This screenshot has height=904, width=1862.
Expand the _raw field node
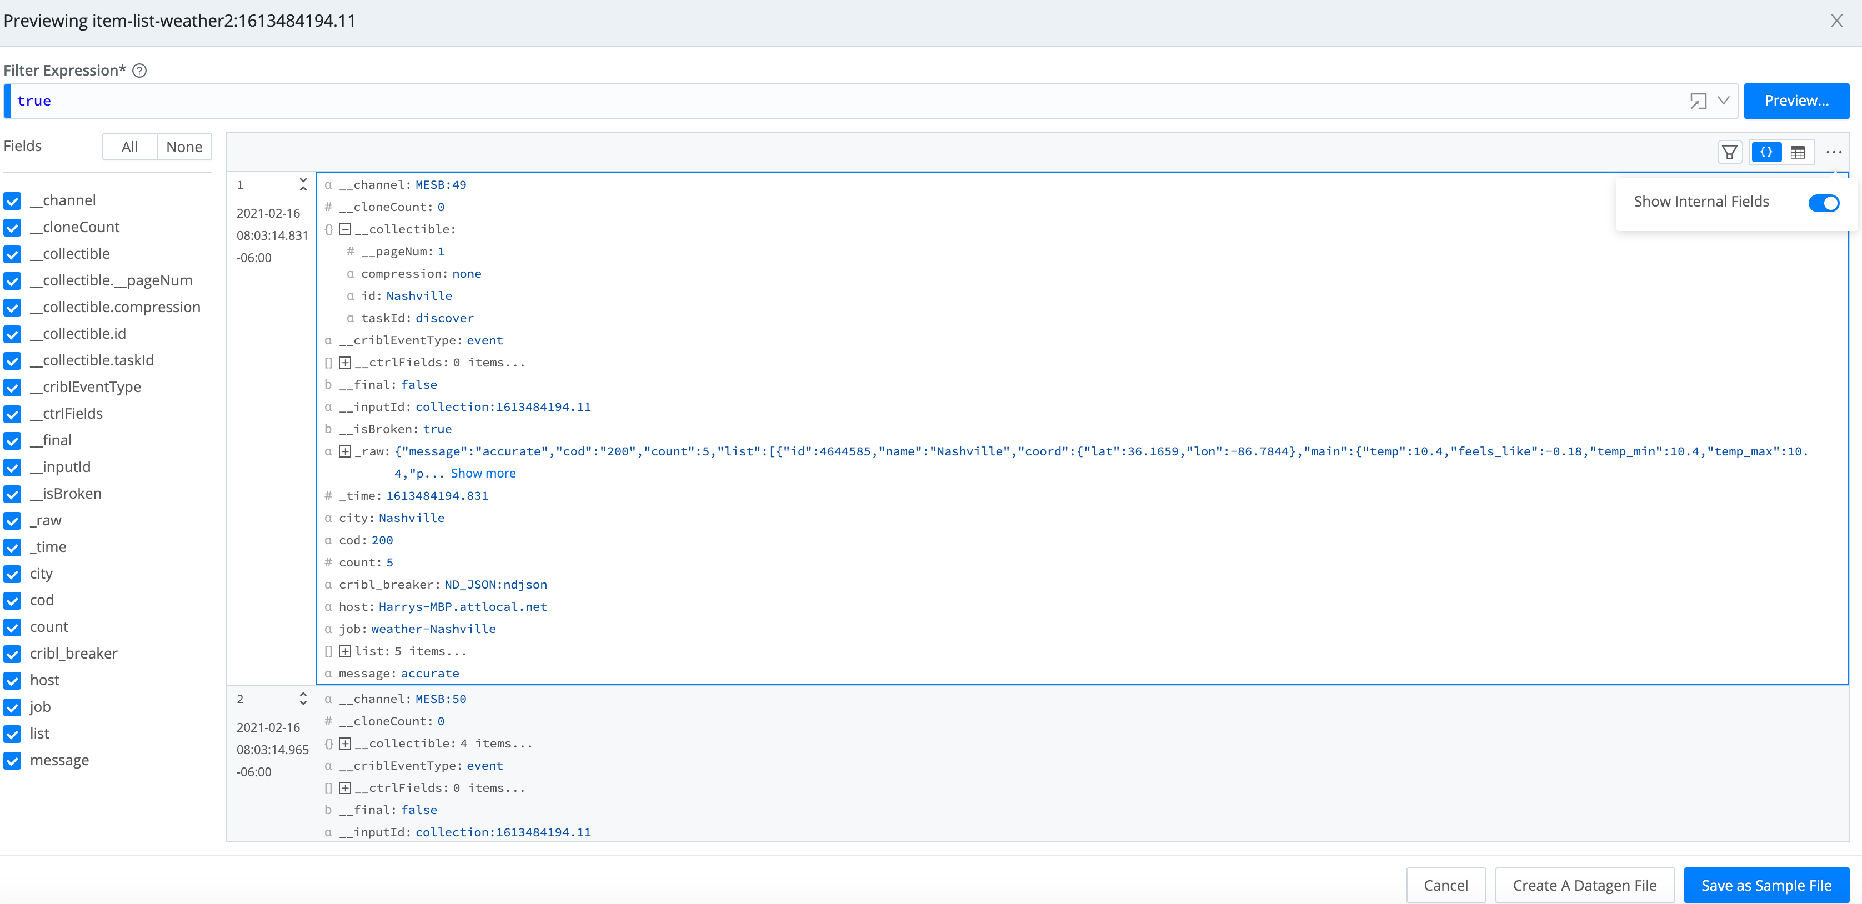(346, 451)
